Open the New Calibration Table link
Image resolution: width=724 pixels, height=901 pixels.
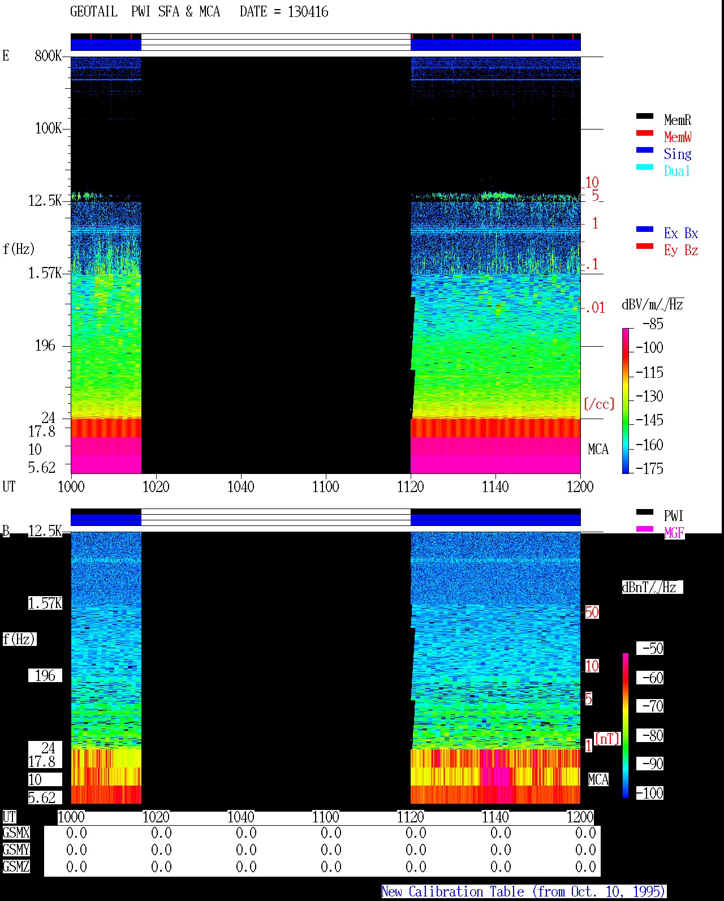tap(524, 892)
